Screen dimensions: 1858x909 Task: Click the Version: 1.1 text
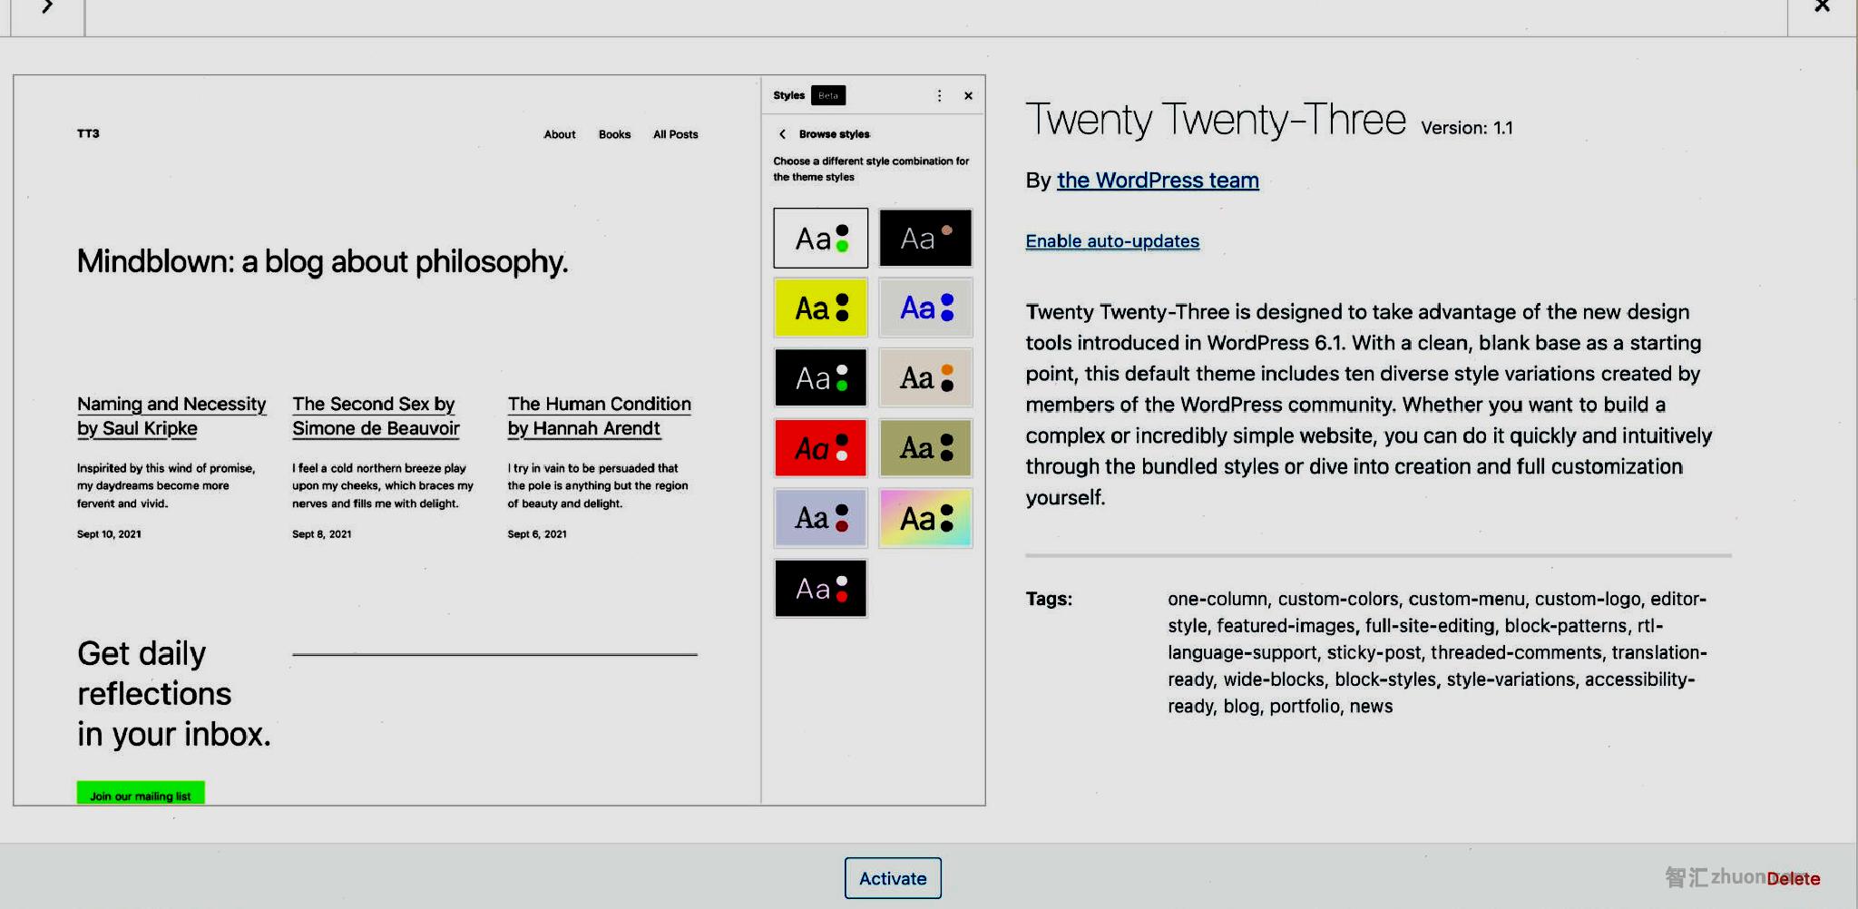point(1467,128)
